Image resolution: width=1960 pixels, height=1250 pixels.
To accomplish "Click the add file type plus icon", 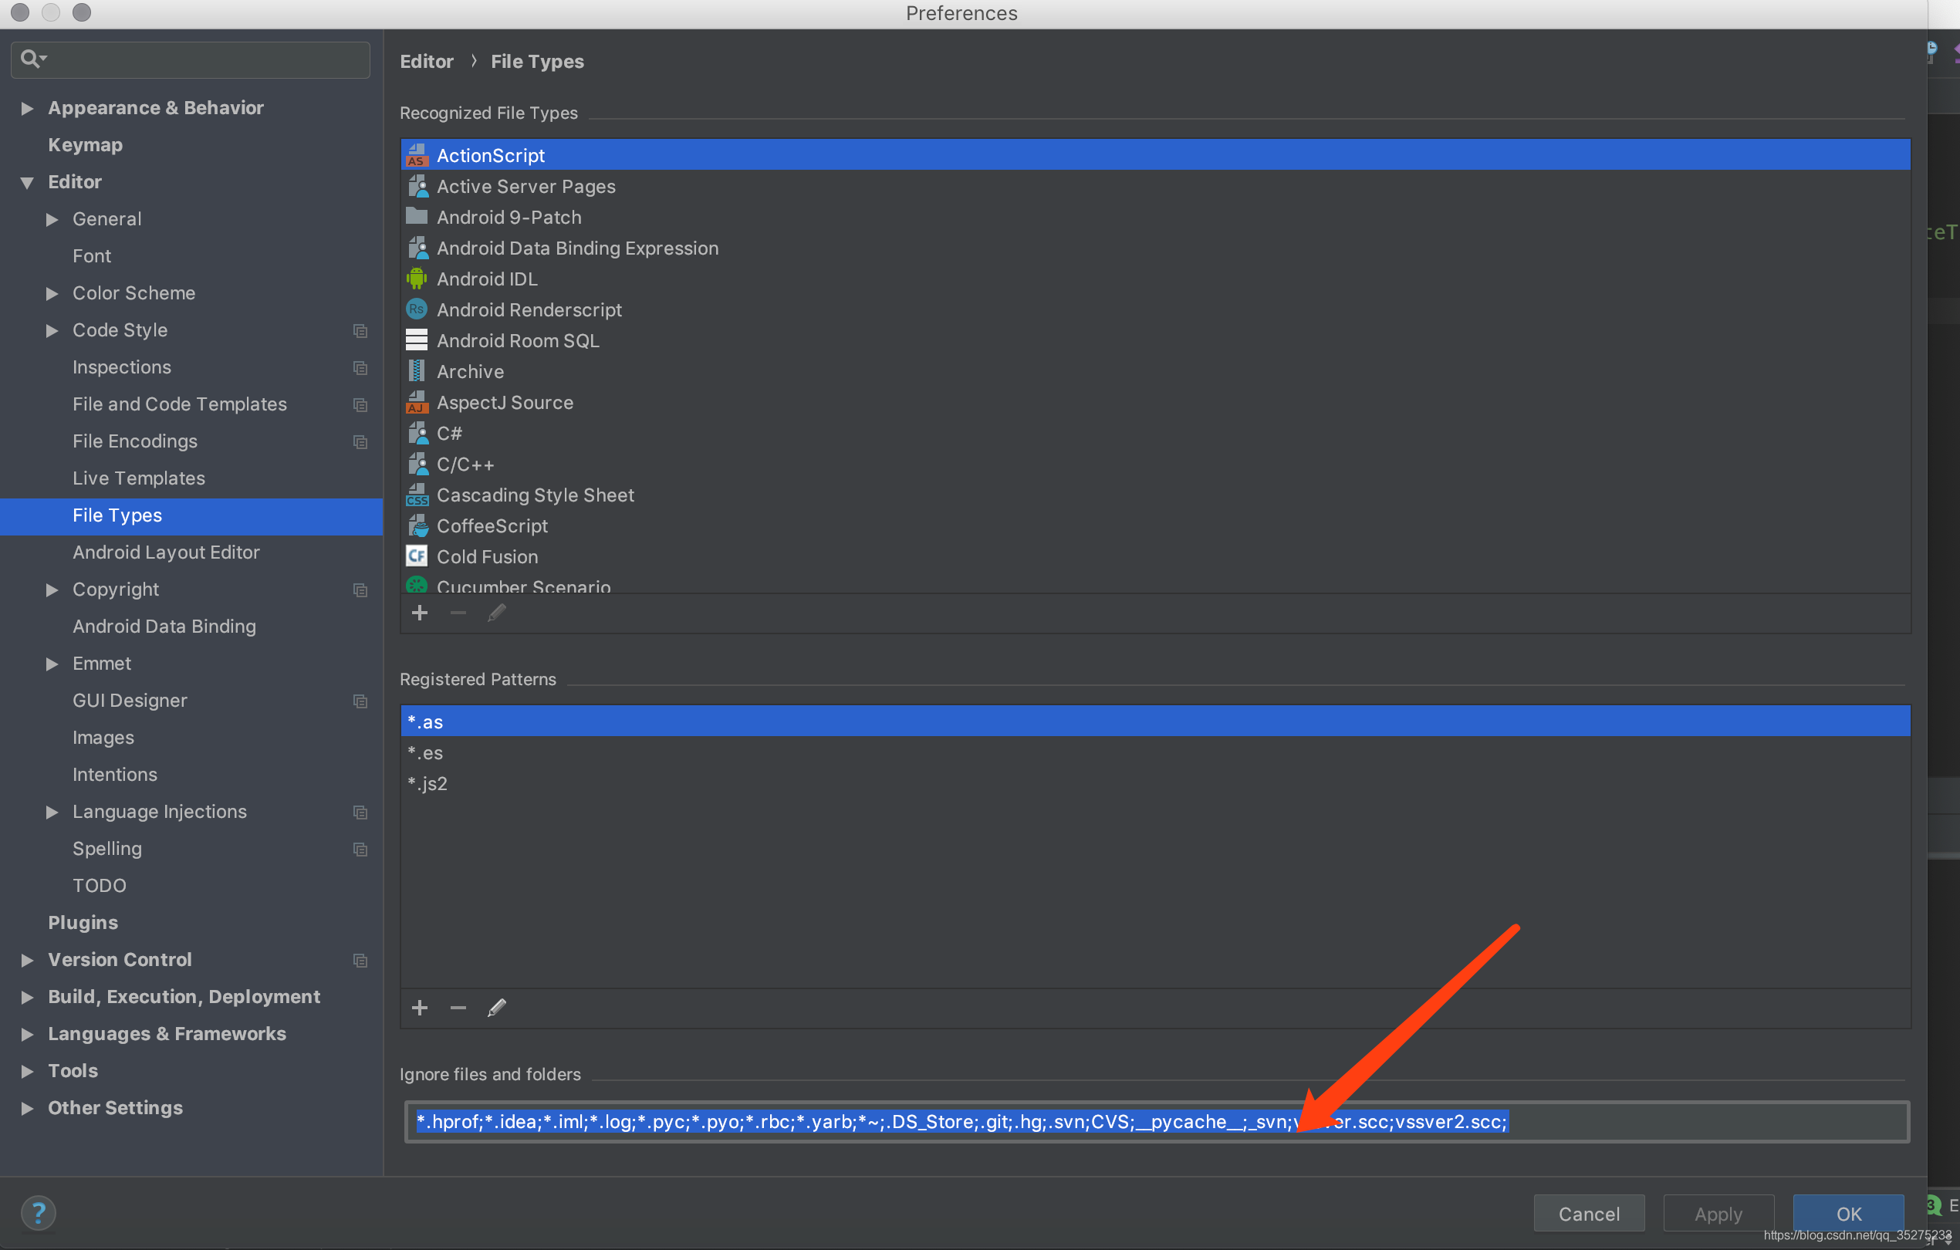I will point(419,613).
